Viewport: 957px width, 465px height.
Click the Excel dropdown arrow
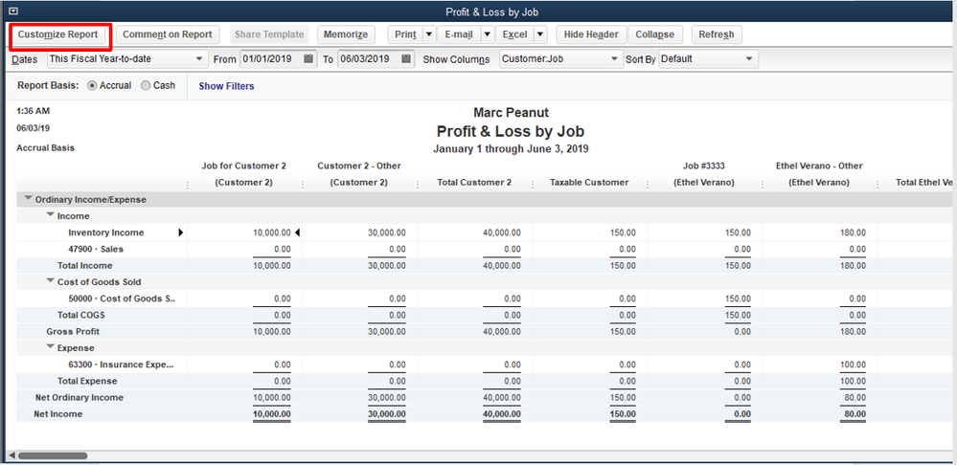pyautogui.click(x=539, y=34)
